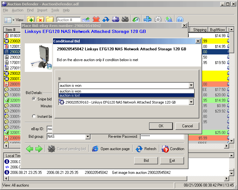The width and height of the screenshot is (238, 190).
Task: Open the View dropdown arrow in toolbar
Action: [x=14, y=20]
